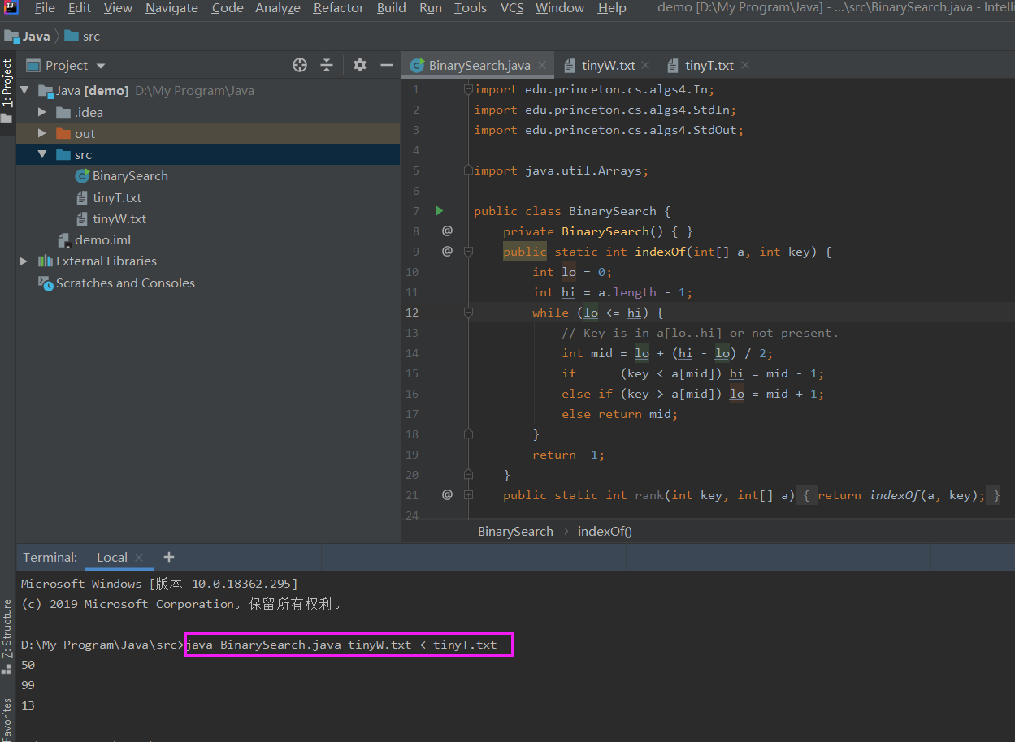Click the src breadcrumb in navigation bar

(83, 36)
